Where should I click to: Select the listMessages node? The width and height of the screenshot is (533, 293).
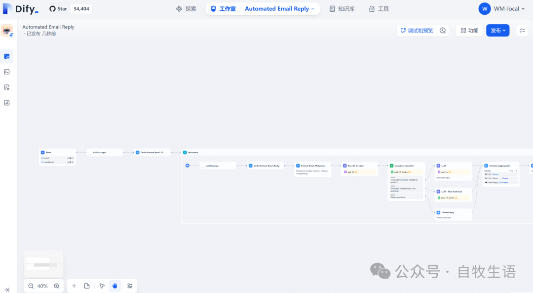tap(105, 152)
